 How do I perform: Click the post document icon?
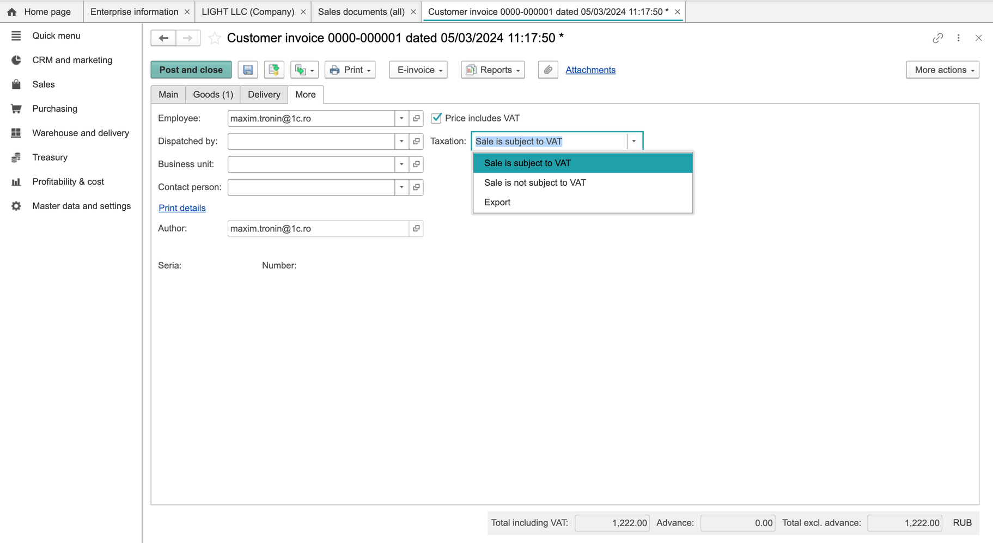[274, 70]
